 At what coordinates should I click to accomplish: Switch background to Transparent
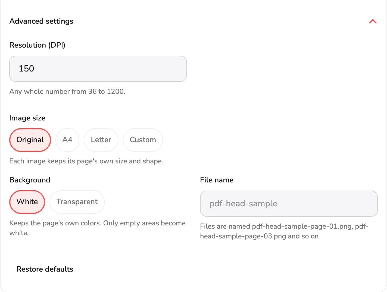(77, 202)
